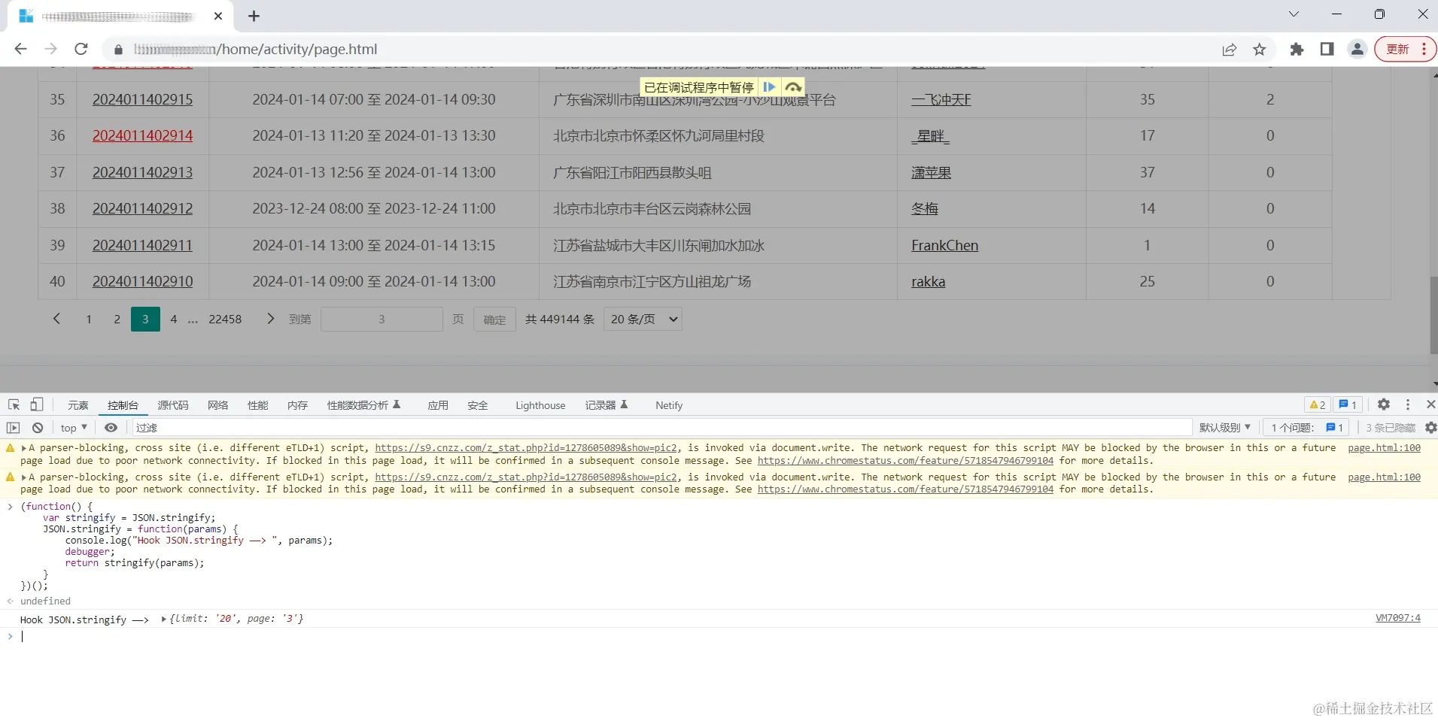1438x721 pixels.
Task: Open activity link 2024011402914
Action: coord(142,135)
